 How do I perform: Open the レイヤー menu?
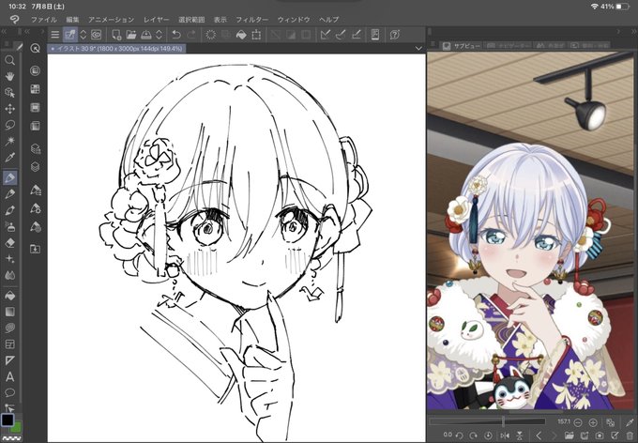click(x=157, y=20)
